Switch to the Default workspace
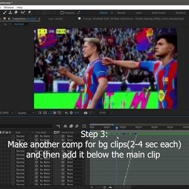 point(103,13)
